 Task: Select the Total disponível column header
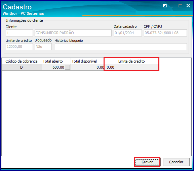88,61
